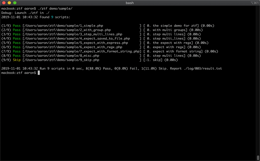Click the red close window button

tap(4, 3)
